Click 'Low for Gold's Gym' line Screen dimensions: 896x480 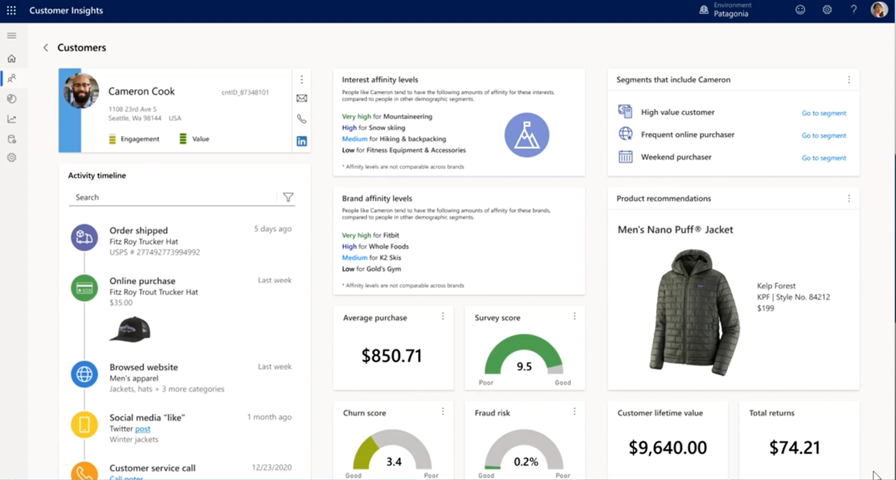371,269
